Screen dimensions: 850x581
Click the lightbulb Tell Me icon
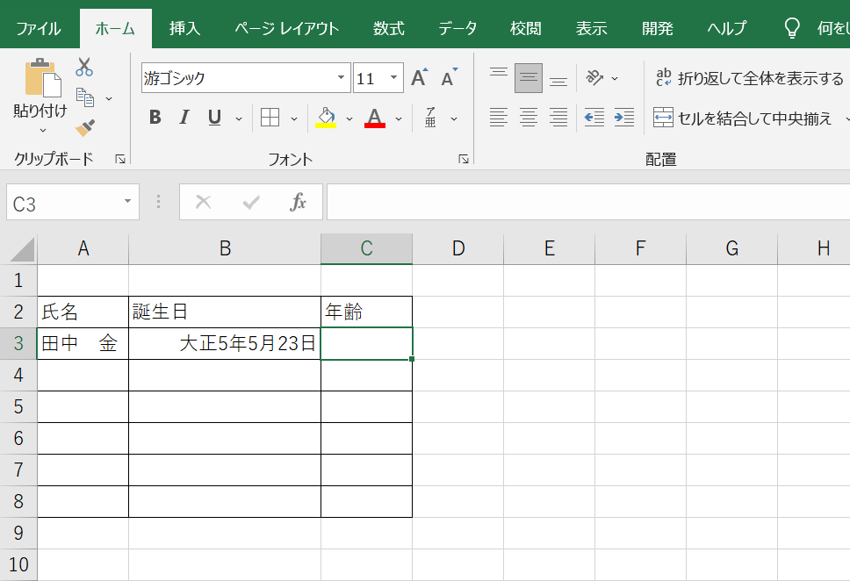coord(792,27)
